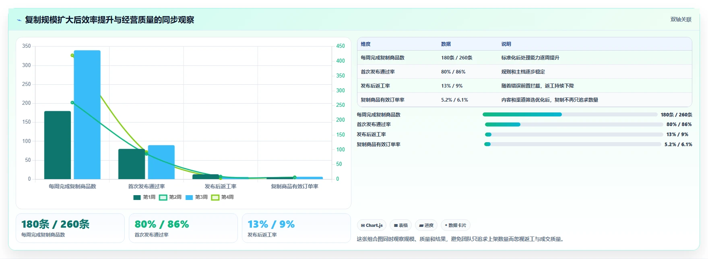
Task: Click the description sentence starting 这张组合图
Action: (x=461, y=239)
